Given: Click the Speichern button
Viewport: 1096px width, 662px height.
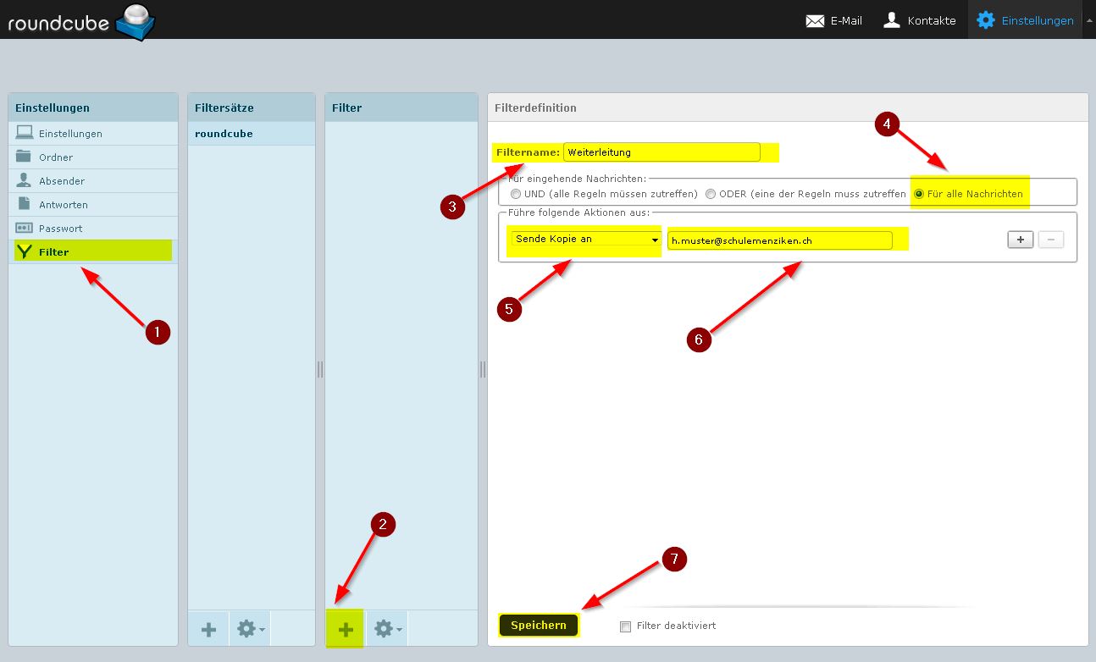Looking at the screenshot, I should [x=539, y=626].
